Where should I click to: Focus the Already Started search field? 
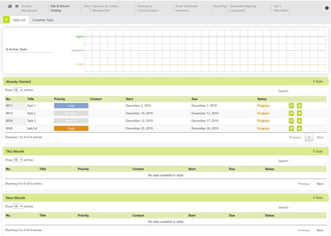tap(308, 91)
